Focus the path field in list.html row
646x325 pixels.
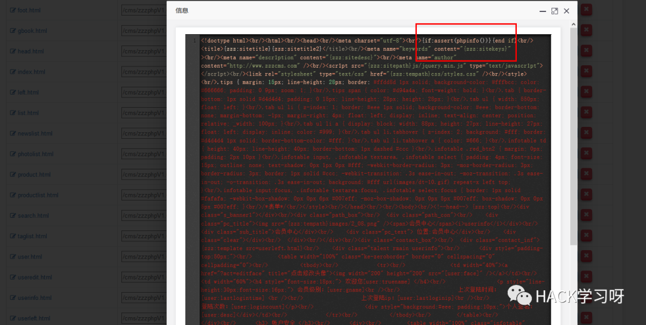[144, 113]
